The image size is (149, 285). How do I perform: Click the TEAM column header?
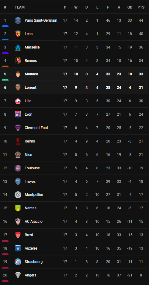click(19, 7)
